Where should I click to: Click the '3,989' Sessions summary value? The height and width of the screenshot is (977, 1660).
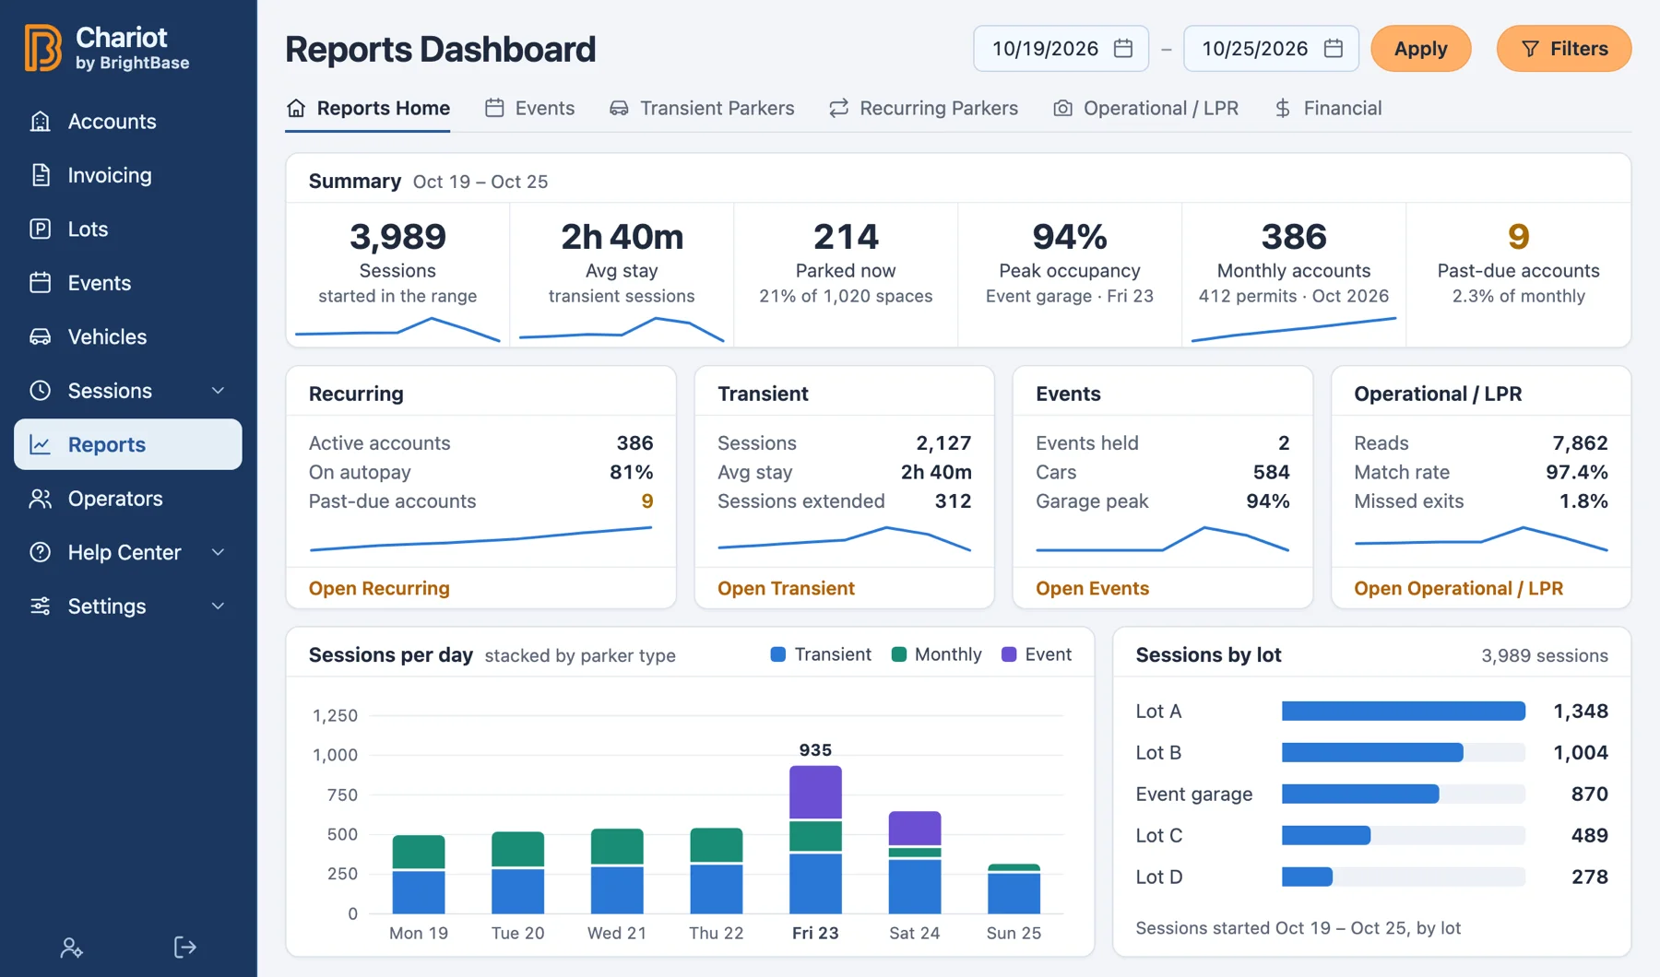397,237
